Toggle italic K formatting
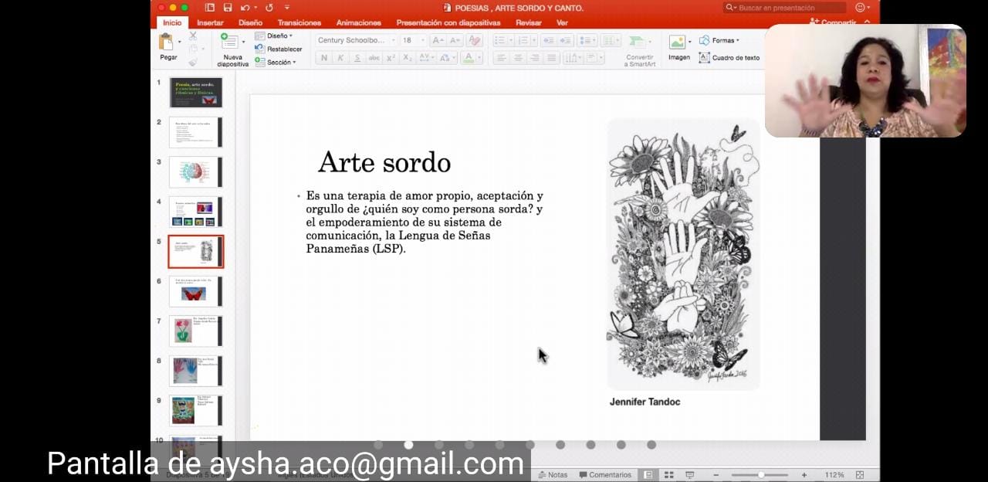The width and height of the screenshot is (988, 482). 340,58
